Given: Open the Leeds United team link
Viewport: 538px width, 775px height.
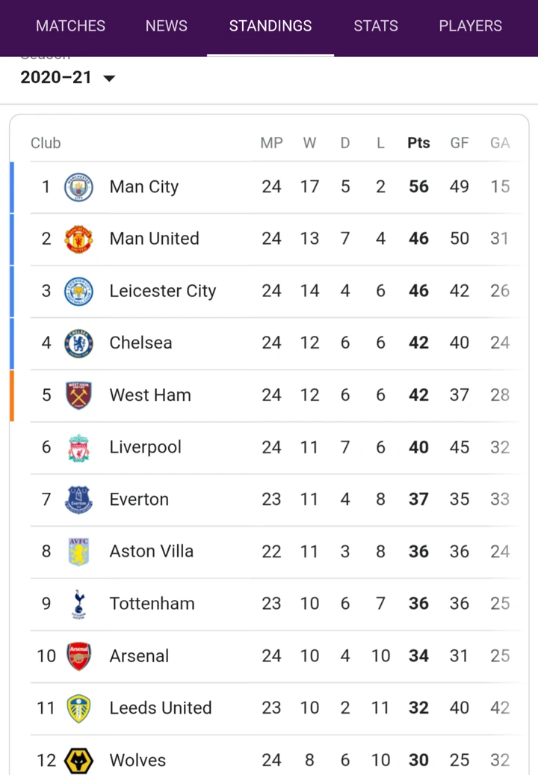Looking at the screenshot, I should (x=161, y=708).
